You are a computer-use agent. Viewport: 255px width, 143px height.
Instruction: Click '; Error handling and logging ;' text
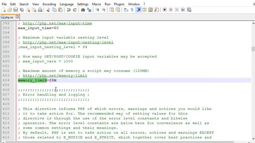pos(54,95)
